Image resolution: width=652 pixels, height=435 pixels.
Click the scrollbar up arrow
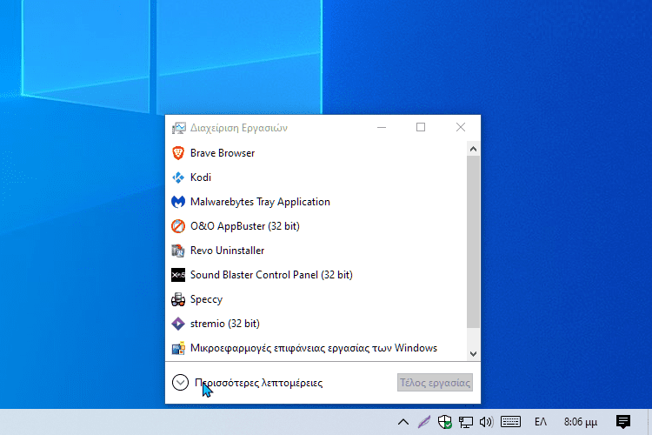[x=473, y=149]
